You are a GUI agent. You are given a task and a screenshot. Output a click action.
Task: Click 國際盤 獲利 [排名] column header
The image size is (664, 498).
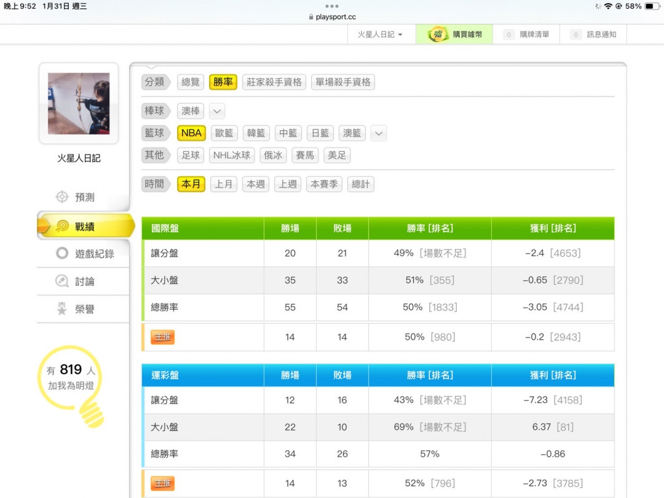[553, 228]
